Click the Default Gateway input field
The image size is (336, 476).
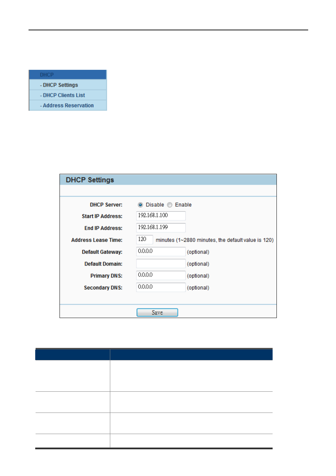pos(161,252)
